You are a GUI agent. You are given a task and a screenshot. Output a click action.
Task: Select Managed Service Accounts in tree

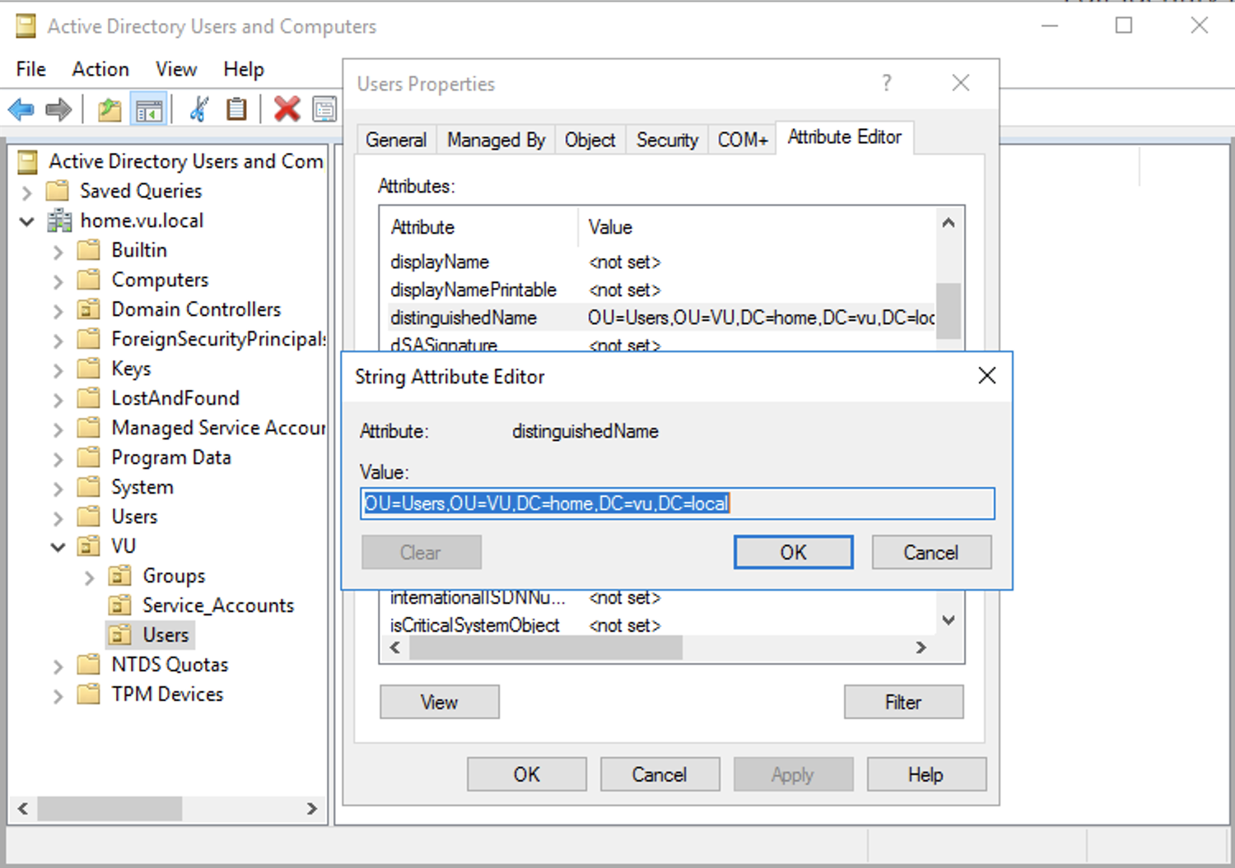pos(218,428)
